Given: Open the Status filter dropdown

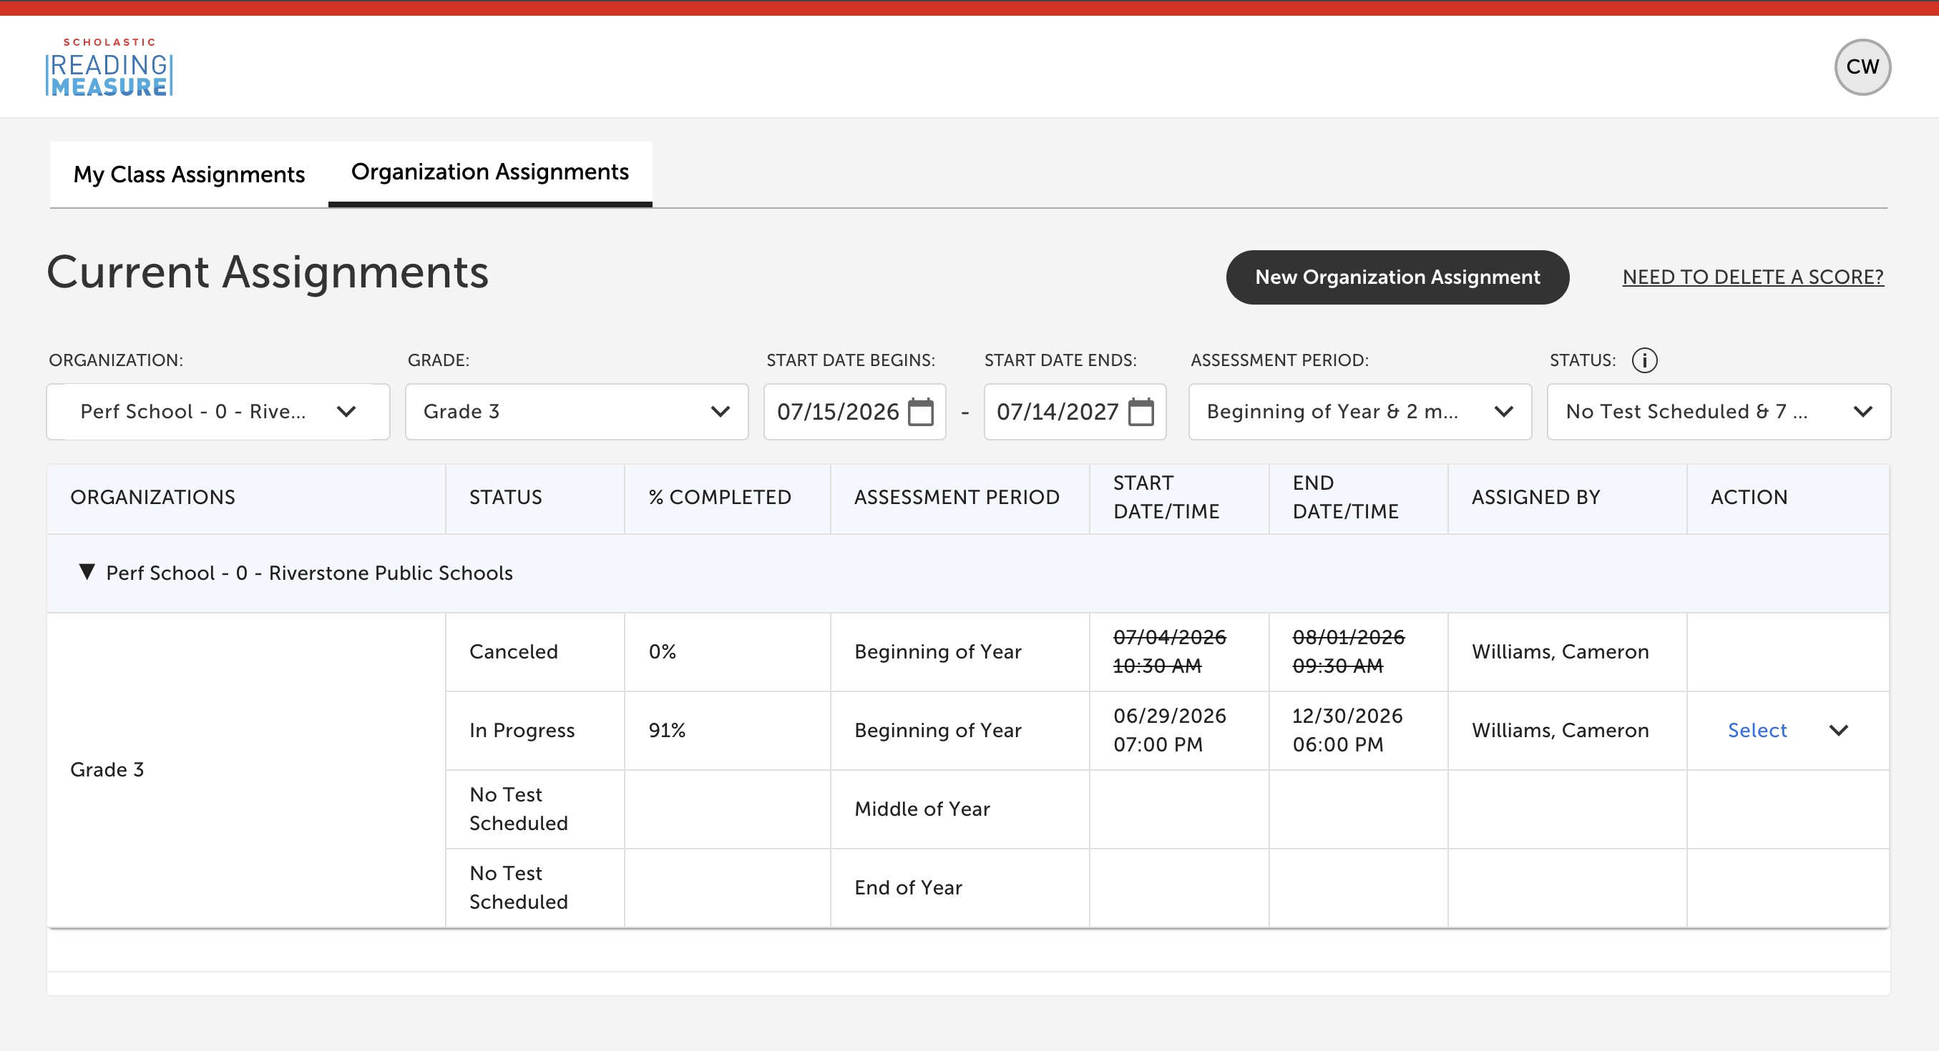Looking at the screenshot, I should (x=1719, y=412).
